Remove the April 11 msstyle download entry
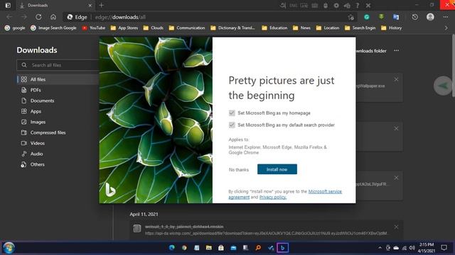The width and height of the screenshot is (455, 255). [x=396, y=227]
